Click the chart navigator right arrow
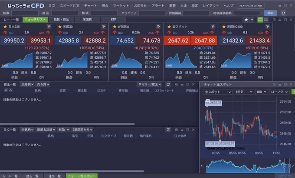 click(x=293, y=166)
